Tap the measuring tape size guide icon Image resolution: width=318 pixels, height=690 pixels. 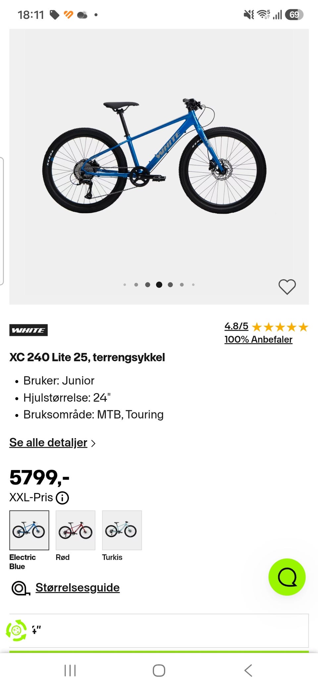pyautogui.click(x=21, y=588)
